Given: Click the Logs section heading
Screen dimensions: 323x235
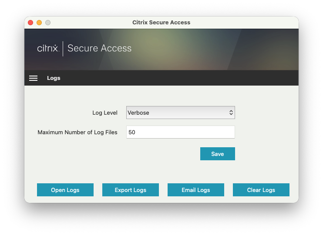Looking at the screenshot, I should [x=54, y=78].
